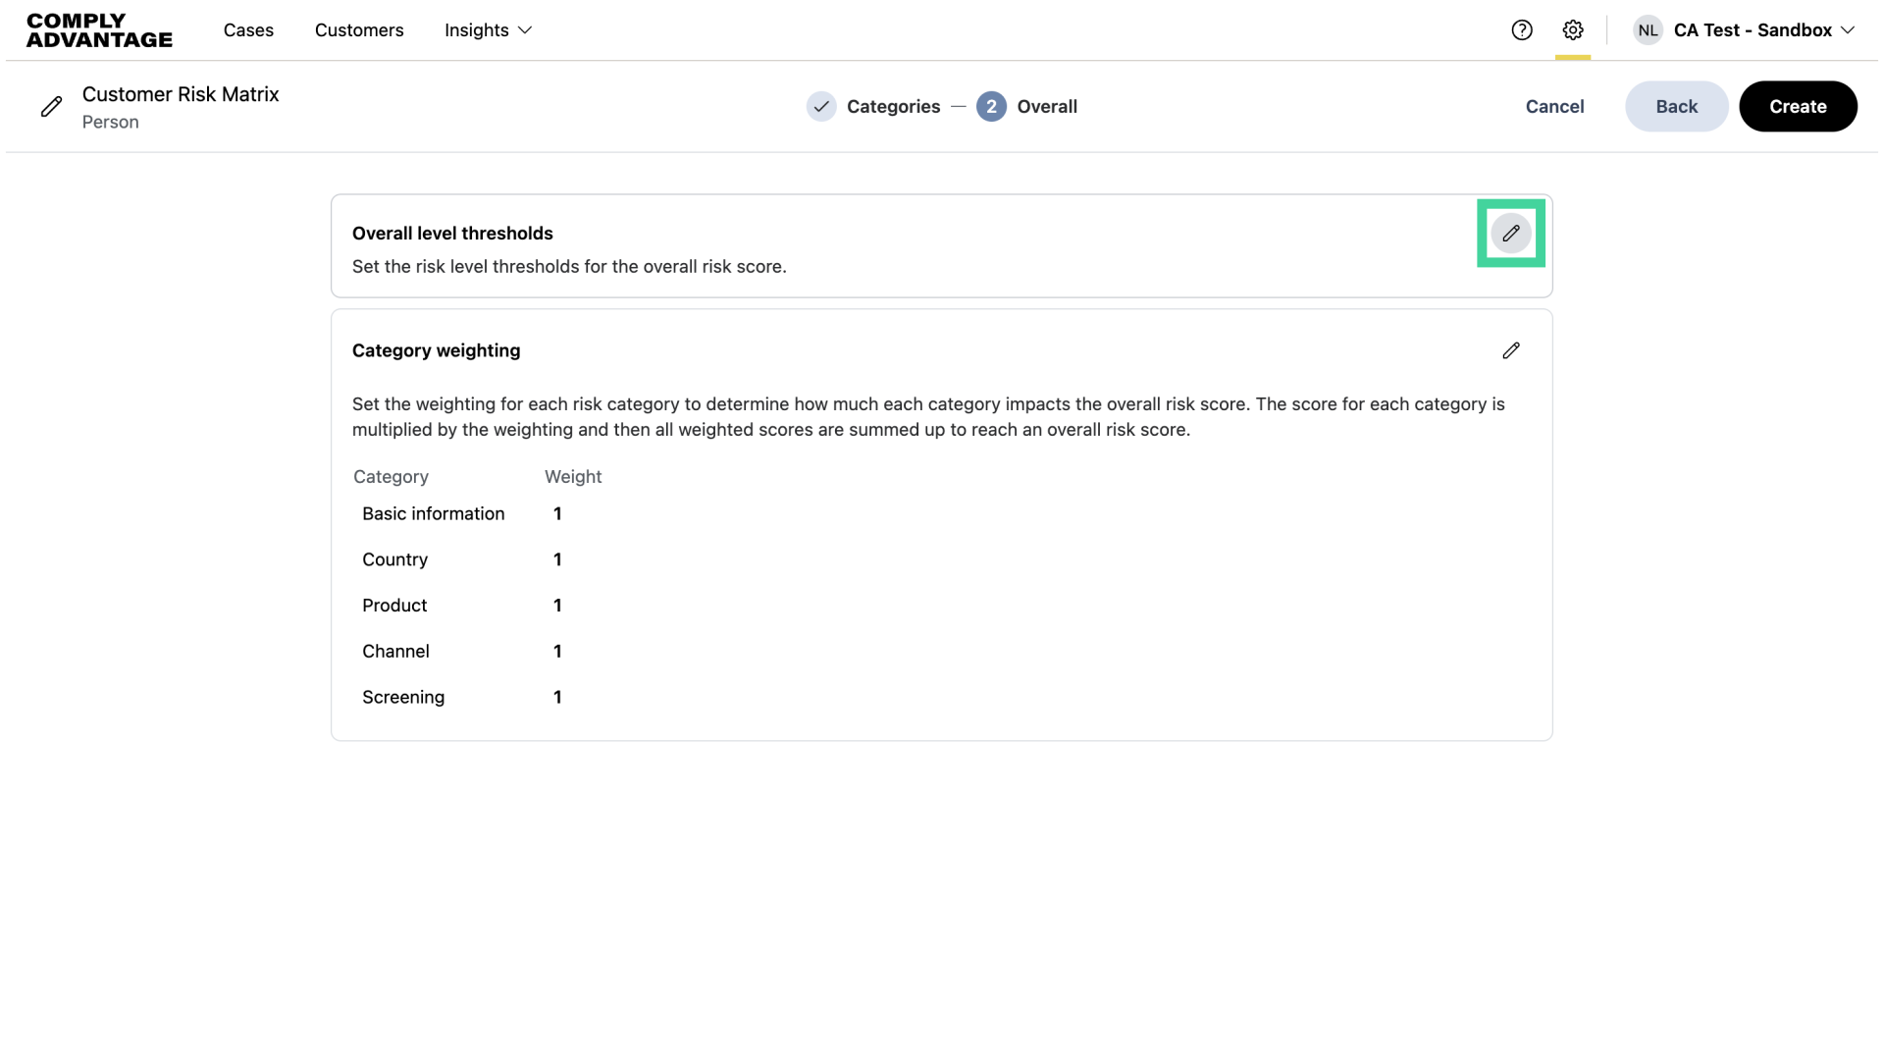Go to the Cases menu

[248, 30]
